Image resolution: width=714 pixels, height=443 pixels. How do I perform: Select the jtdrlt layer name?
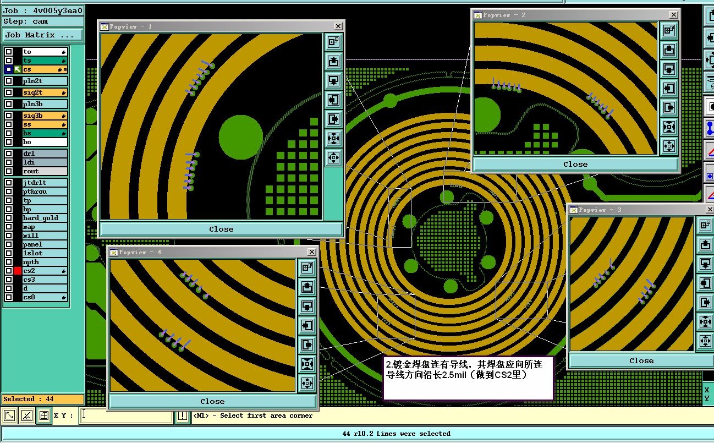click(45, 183)
